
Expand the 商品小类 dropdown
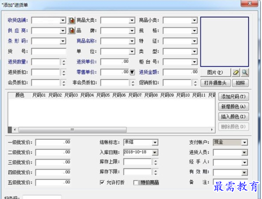click(x=194, y=20)
